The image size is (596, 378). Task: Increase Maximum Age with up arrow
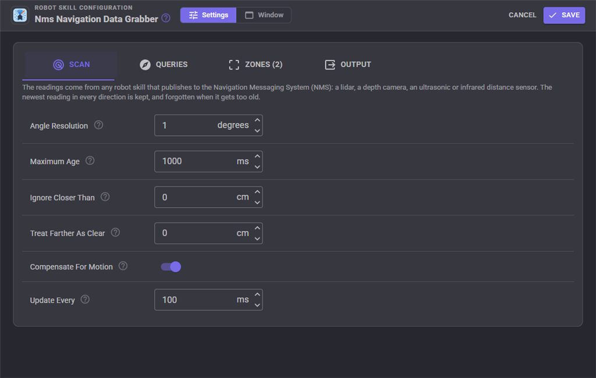click(257, 156)
